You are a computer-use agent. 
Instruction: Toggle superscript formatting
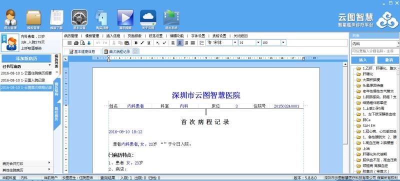[164, 43]
